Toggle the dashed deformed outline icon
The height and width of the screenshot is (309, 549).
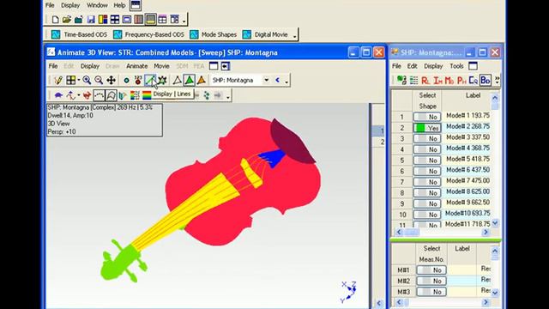pos(100,95)
